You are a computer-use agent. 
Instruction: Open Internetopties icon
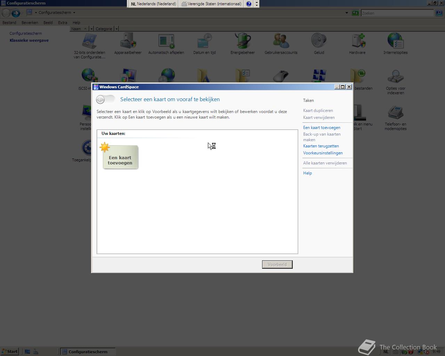(x=396, y=43)
